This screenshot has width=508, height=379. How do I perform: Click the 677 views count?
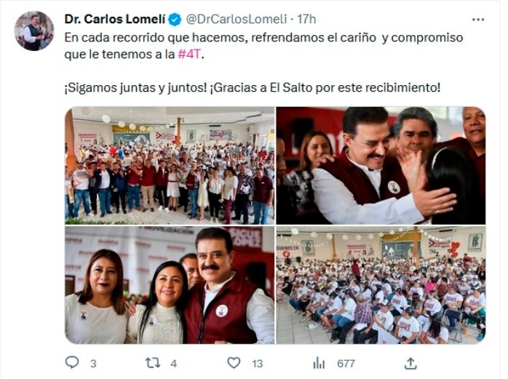[x=346, y=364]
